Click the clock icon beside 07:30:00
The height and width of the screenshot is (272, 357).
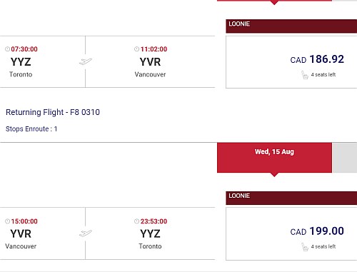[7, 49]
